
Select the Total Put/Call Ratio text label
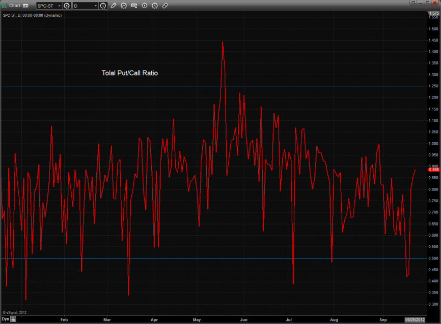(x=130, y=73)
